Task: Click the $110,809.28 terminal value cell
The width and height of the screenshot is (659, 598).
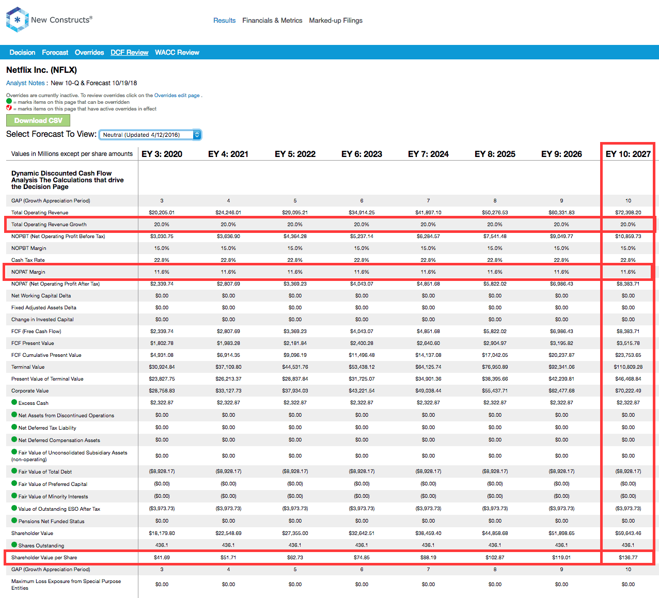Action: [628, 367]
